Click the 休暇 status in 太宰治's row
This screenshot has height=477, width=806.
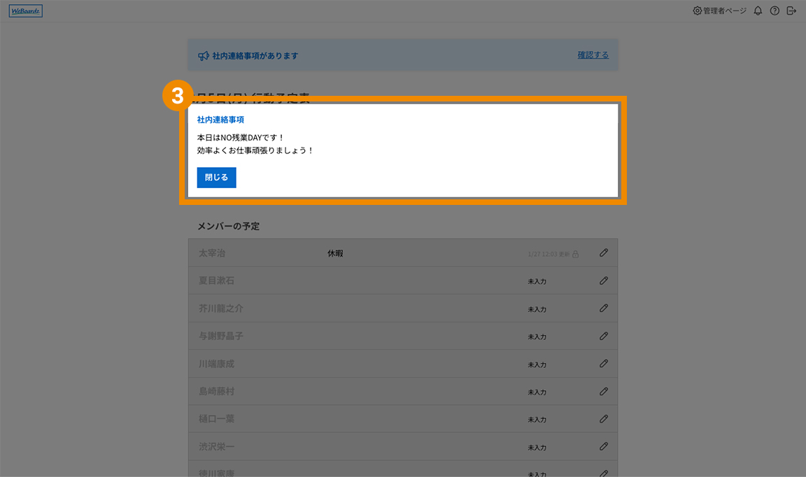pyautogui.click(x=335, y=253)
